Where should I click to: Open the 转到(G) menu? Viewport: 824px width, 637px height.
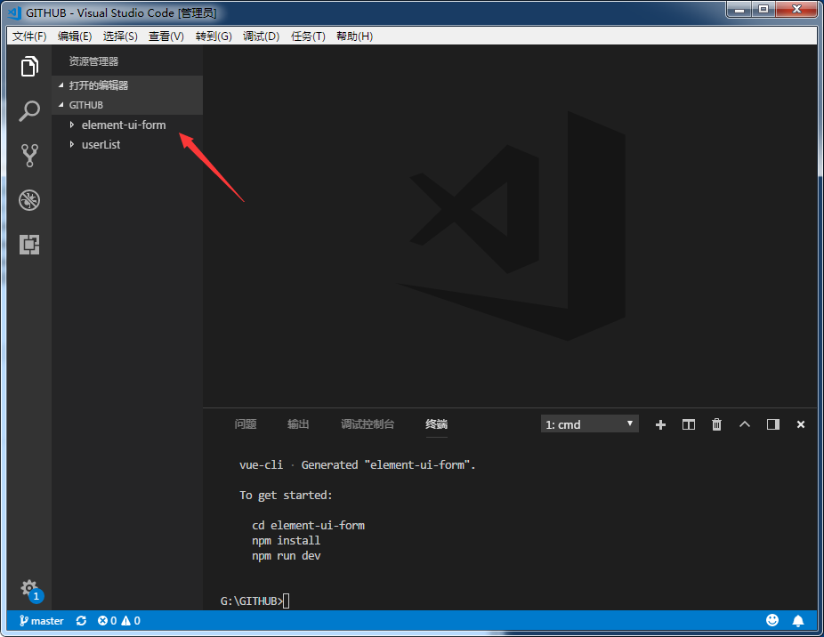[214, 36]
